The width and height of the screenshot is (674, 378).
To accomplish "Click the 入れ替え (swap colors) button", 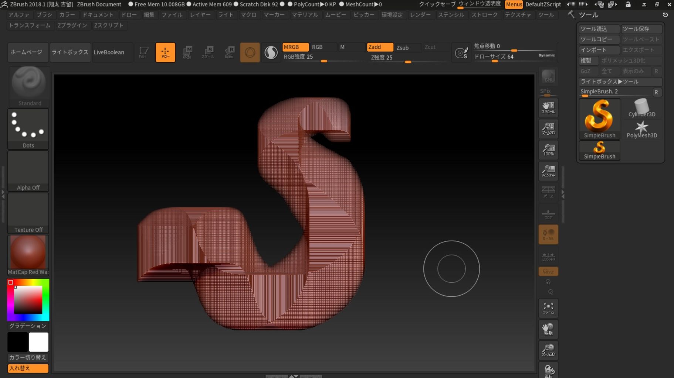I will click(28, 368).
